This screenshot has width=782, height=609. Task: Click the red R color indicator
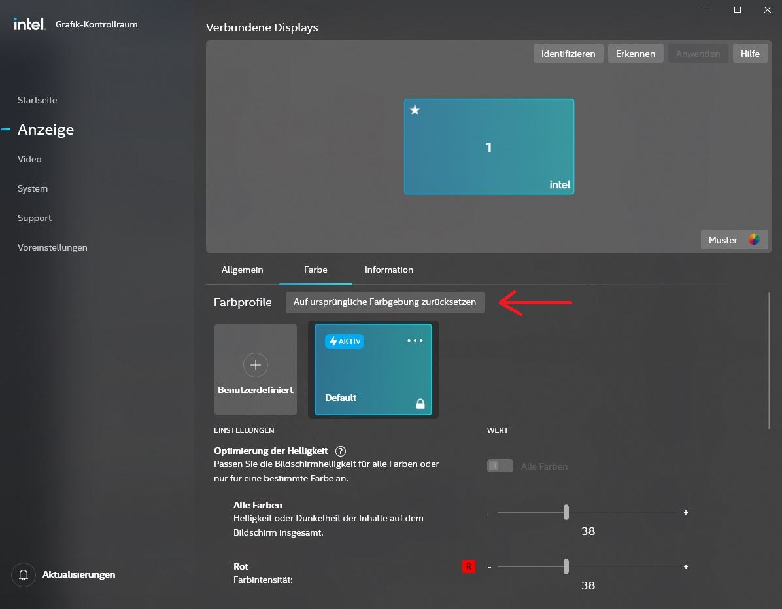click(x=469, y=566)
